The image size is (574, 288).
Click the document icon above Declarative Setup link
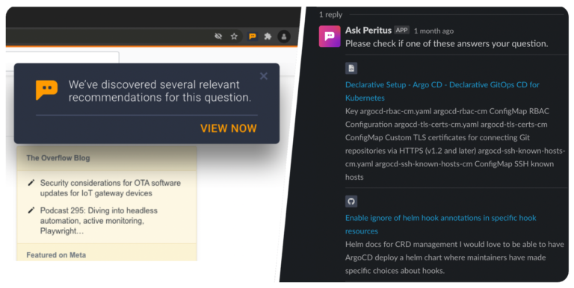point(351,68)
